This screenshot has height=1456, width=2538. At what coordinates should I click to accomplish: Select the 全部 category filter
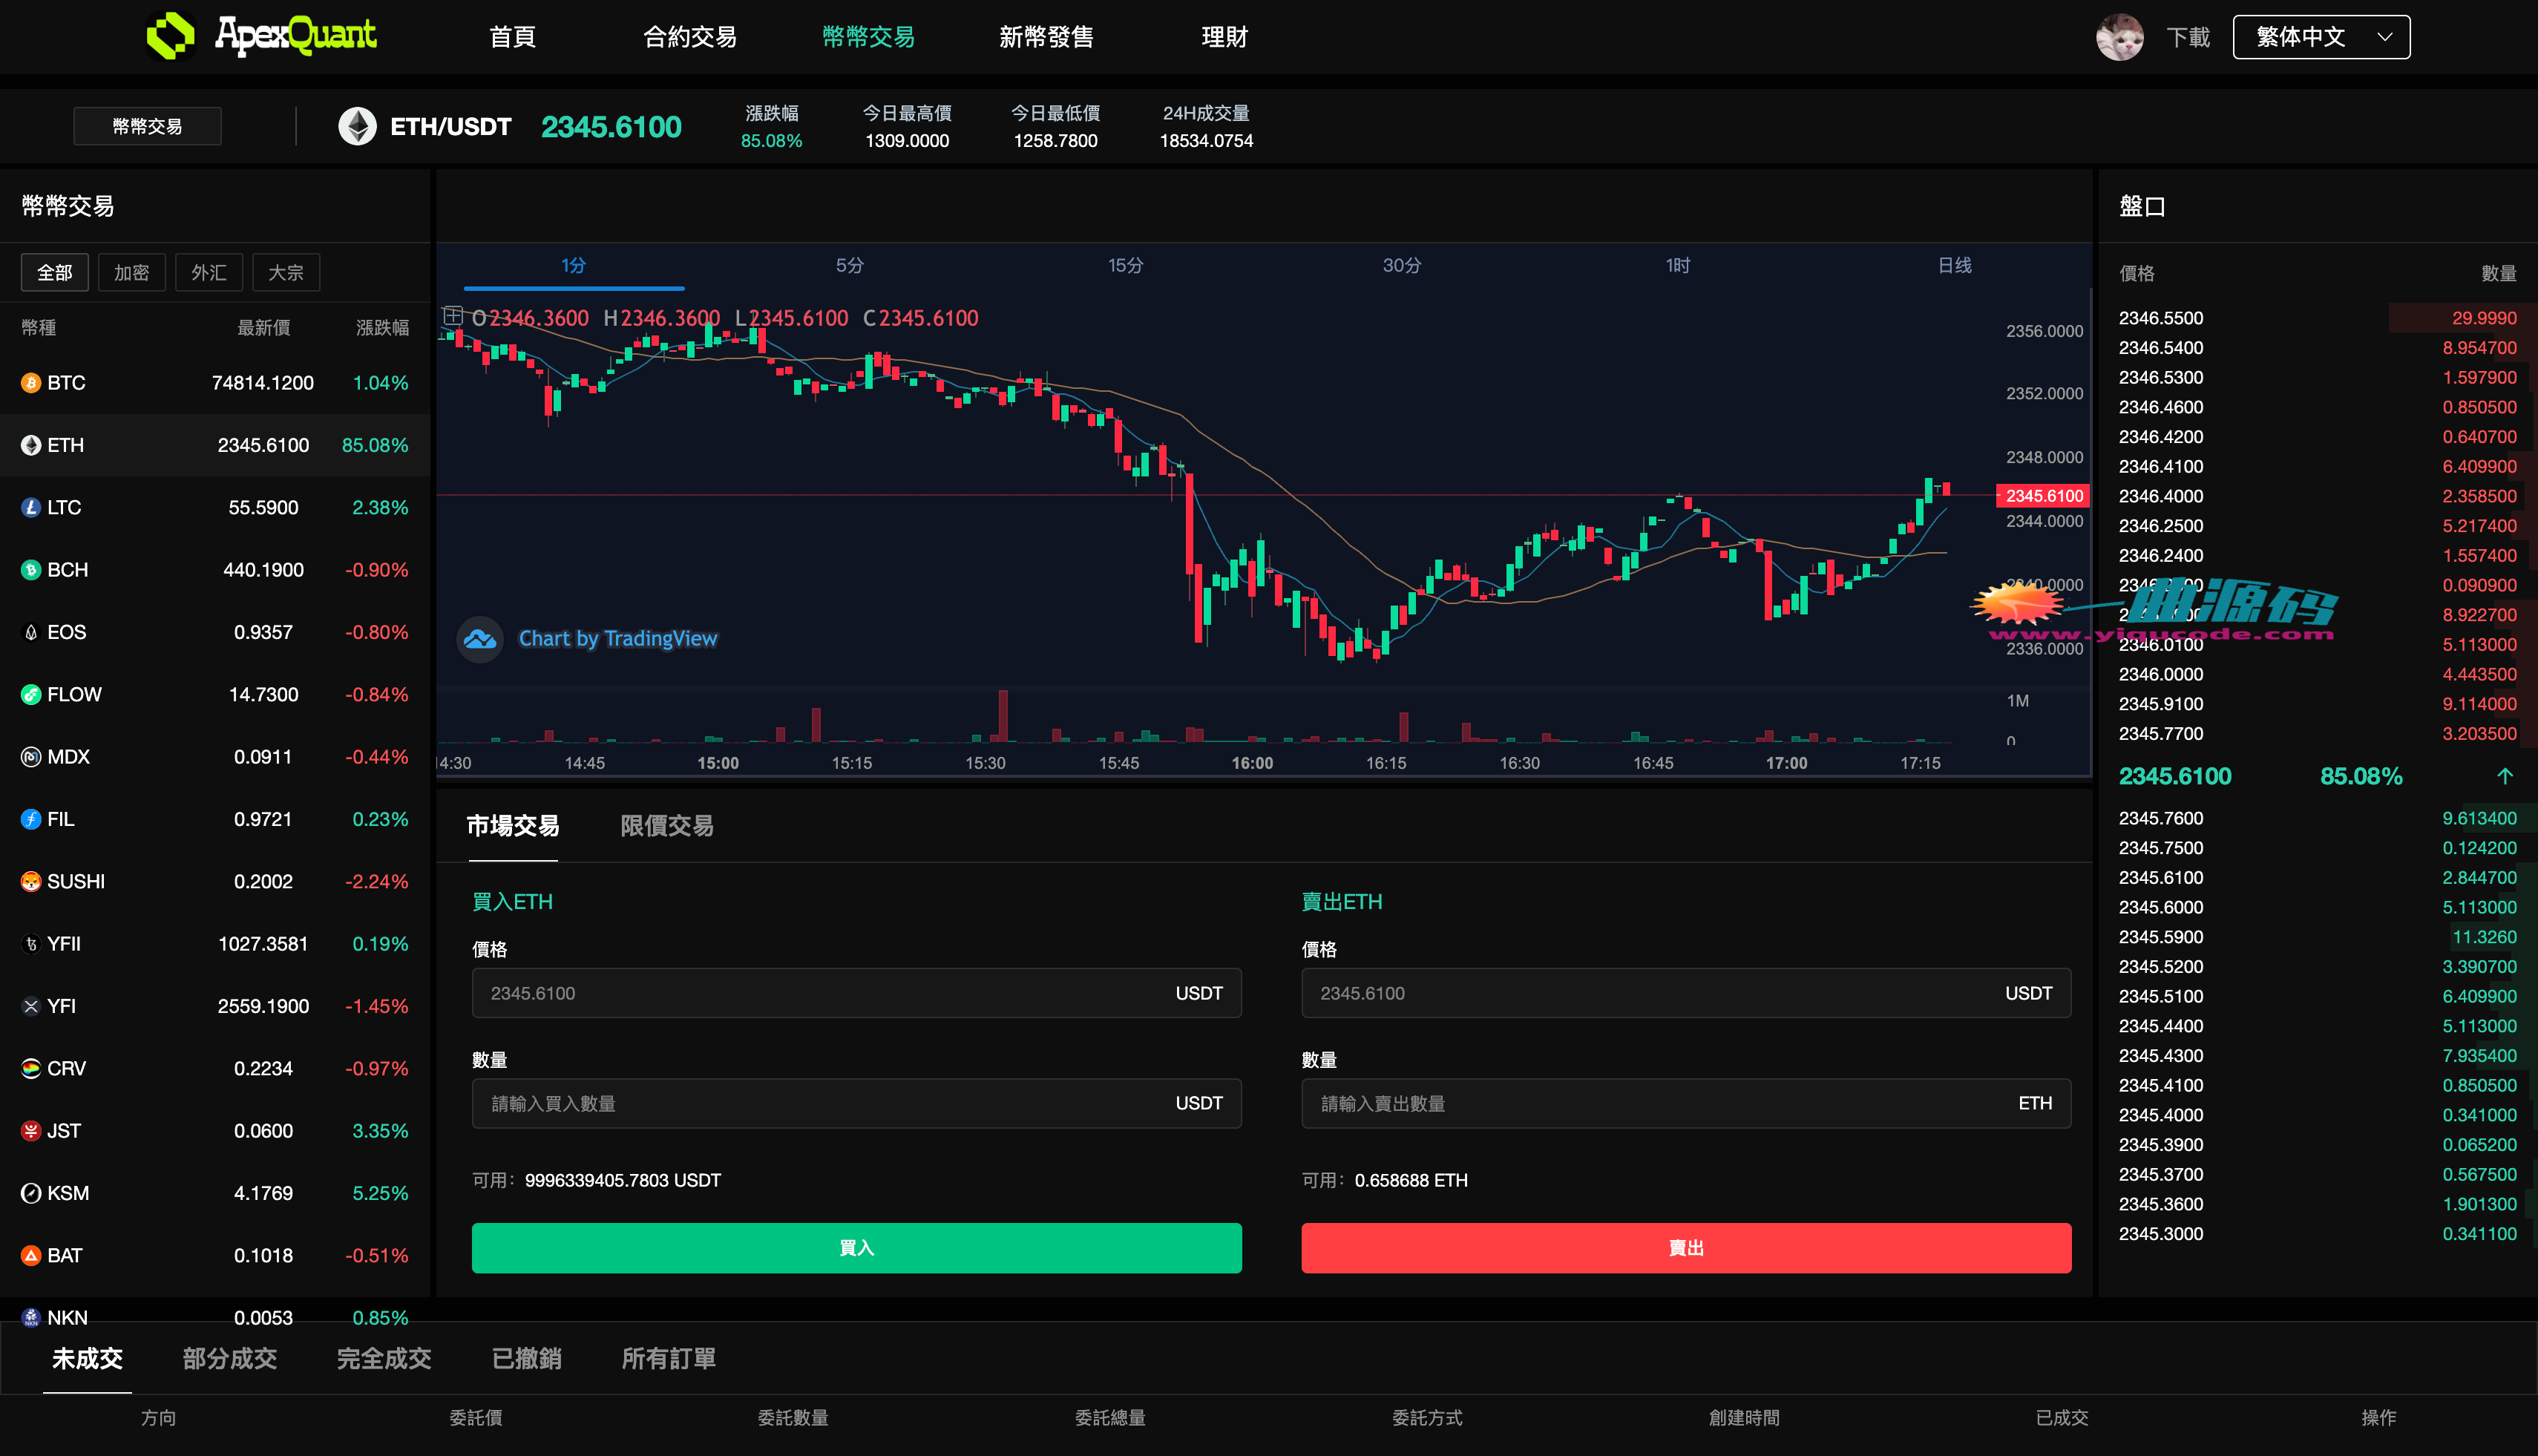pyautogui.click(x=55, y=273)
